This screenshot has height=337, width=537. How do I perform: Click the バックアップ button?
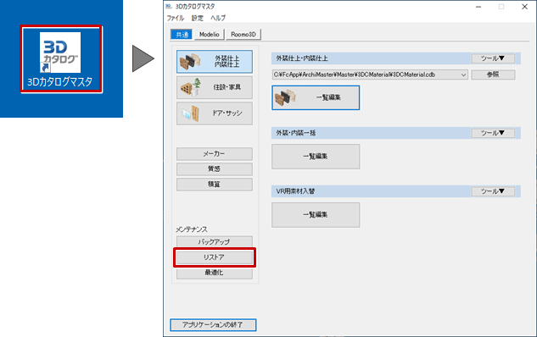[215, 242]
